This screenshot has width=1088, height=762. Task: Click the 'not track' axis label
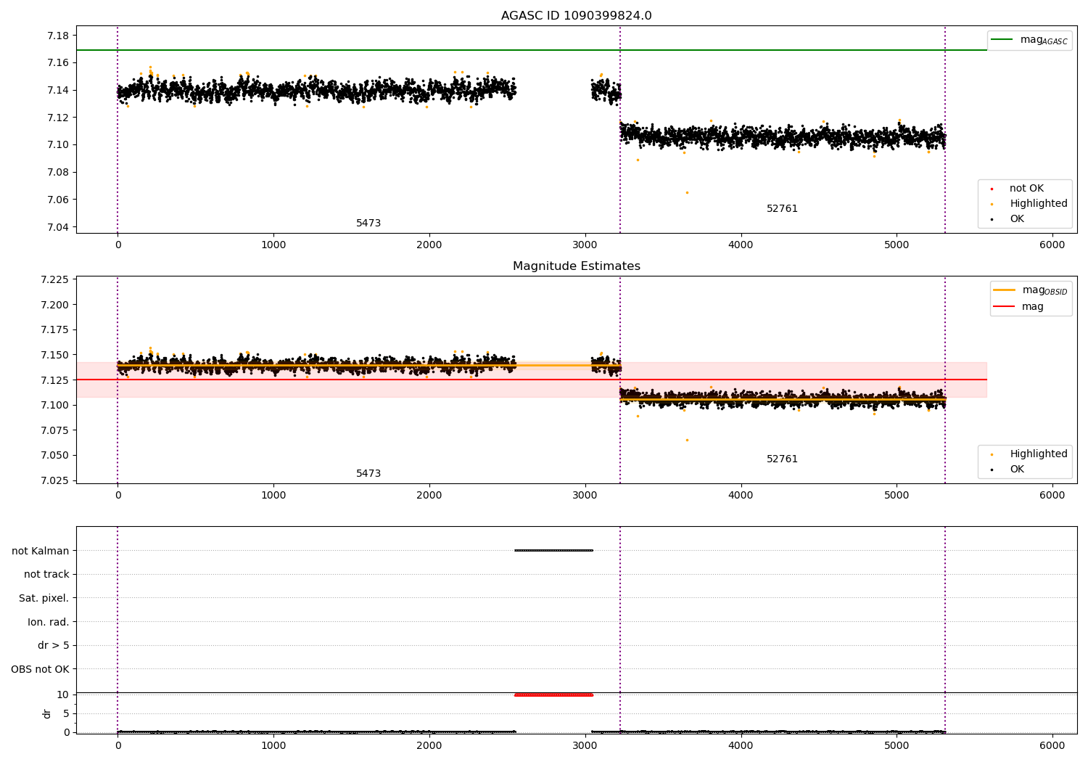point(46,574)
